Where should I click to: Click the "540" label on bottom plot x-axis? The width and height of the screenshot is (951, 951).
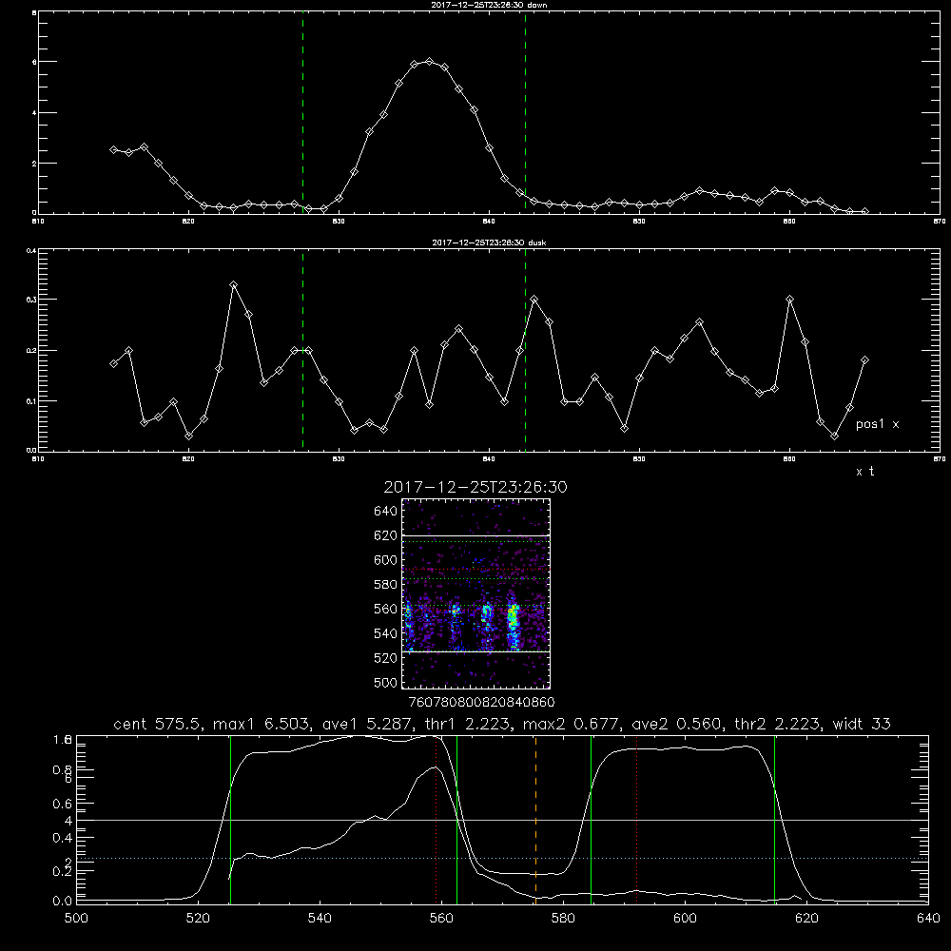320,919
